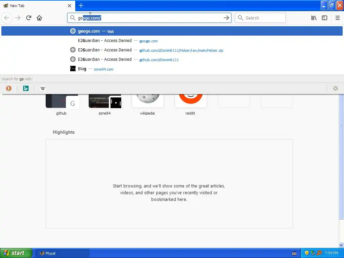Open the Library bookmarks icon
Screen dimensions: 344x258
tap(314, 18)
